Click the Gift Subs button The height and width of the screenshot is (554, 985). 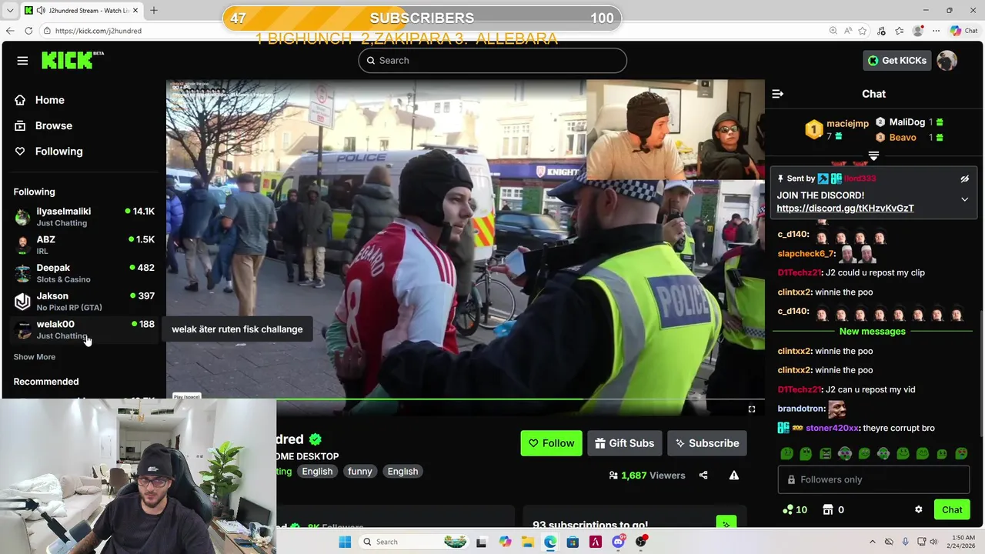[624, 443]
